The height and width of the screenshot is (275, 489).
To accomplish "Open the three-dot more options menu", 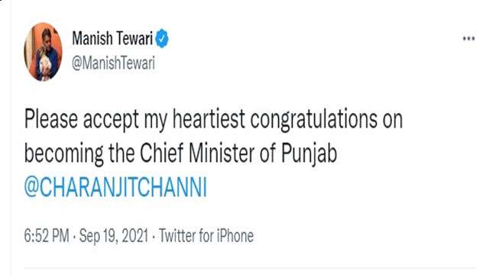I will (x=468, y=39).
